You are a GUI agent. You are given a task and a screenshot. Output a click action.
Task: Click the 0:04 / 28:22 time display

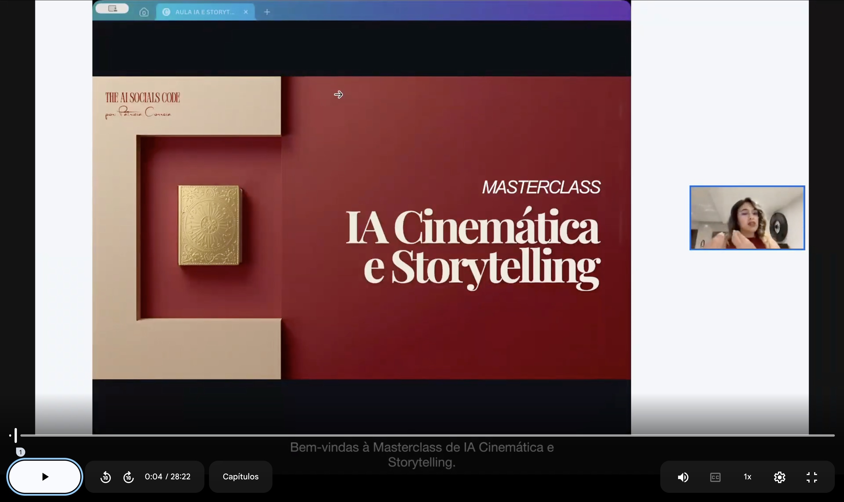click(168, 477)
